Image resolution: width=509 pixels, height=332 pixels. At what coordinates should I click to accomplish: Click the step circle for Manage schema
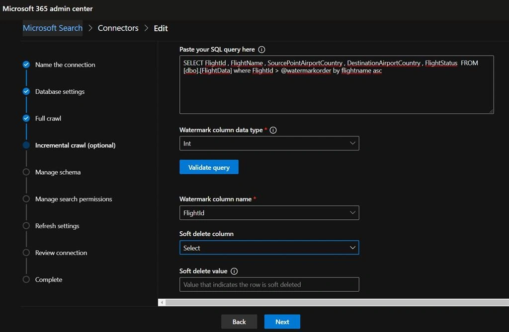[x=26, y=172]
